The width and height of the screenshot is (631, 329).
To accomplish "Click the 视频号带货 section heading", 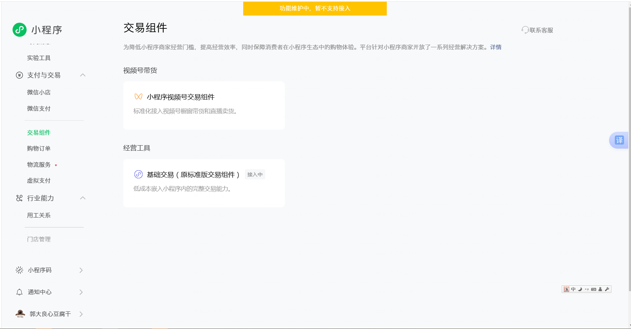I will (x=140, y=70).
